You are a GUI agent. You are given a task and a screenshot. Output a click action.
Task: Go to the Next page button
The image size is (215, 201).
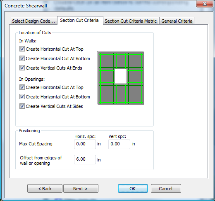(81, 189)
